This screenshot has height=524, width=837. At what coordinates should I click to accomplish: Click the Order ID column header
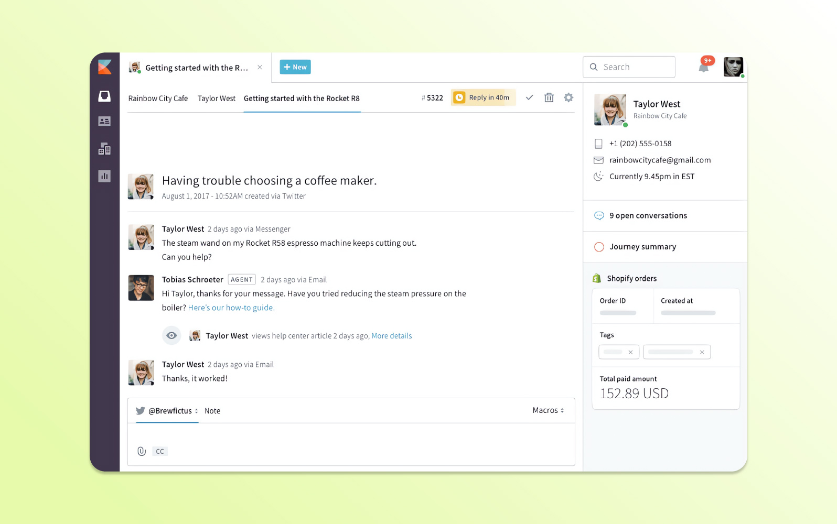pyautogui.click(x=613, y=301)
